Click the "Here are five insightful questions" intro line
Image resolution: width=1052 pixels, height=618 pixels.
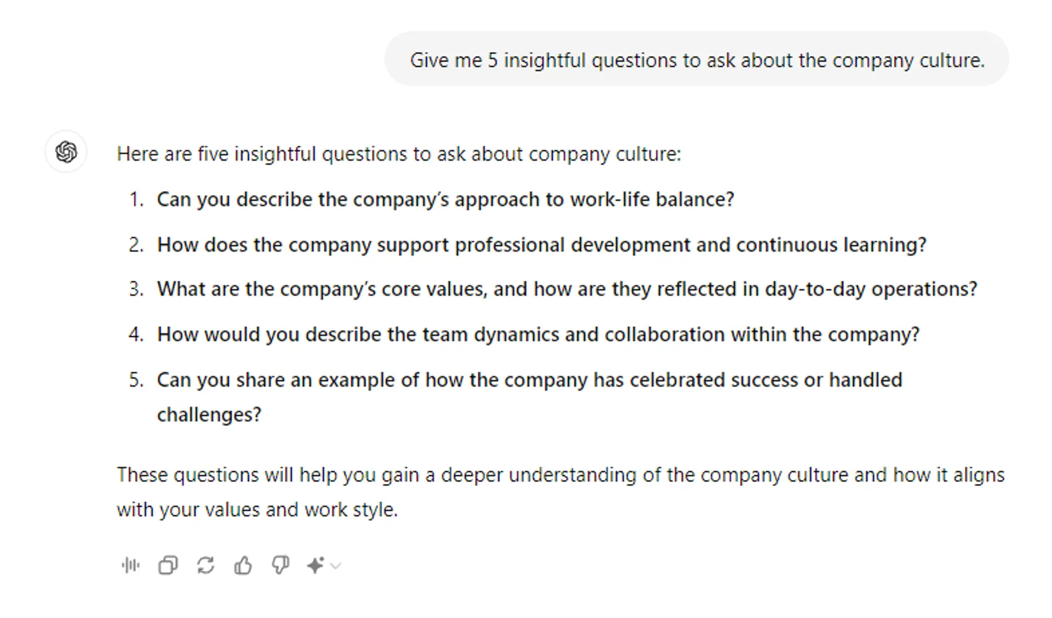tap(398, 154)
